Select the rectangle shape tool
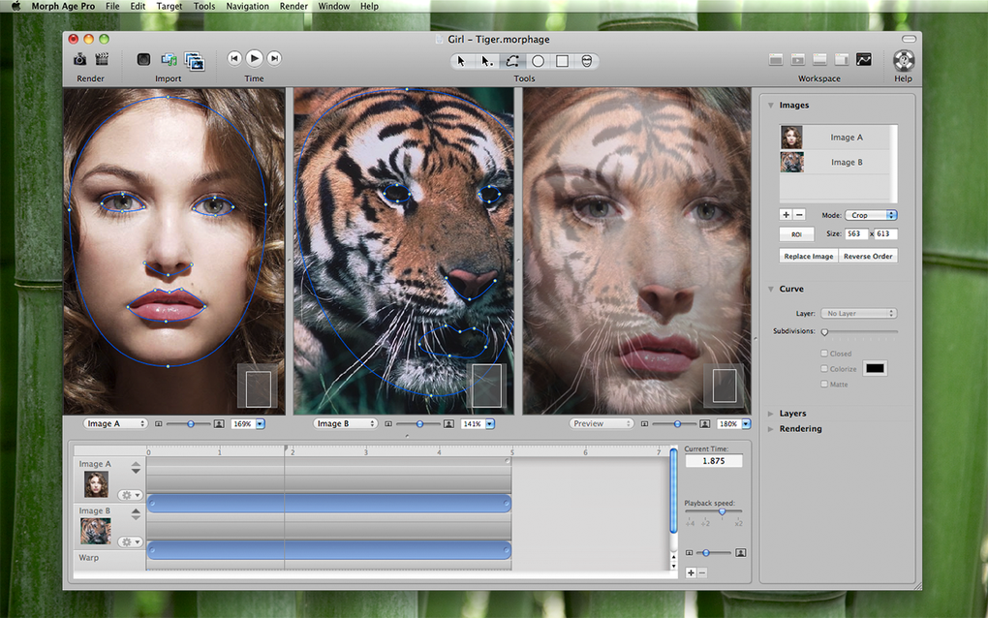Screen dimensions: 988x618 click(562, 61)
